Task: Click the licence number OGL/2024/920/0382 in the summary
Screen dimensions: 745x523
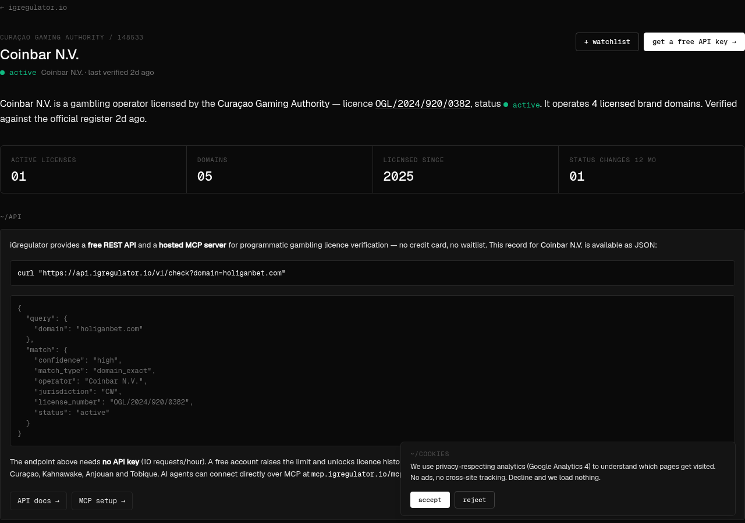Action: (423, 104)
